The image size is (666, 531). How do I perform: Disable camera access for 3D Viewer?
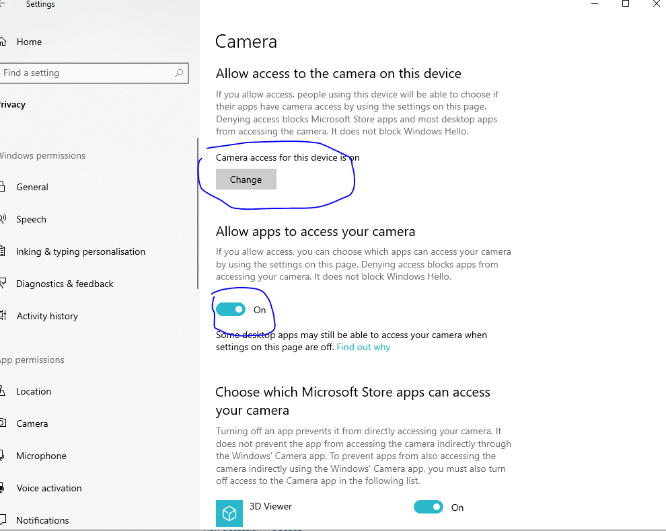(x=429, y=507)
